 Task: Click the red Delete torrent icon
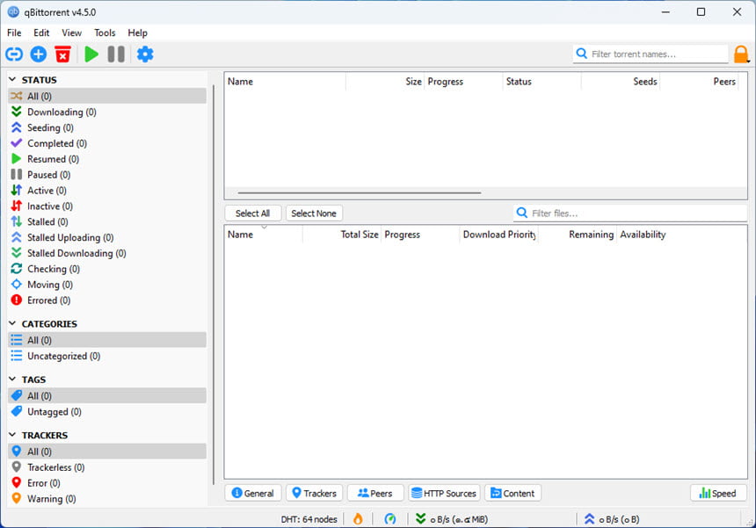coord(62,54)
